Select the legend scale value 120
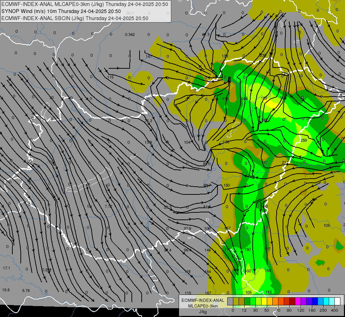345x317 pixels. click(301, 310)
